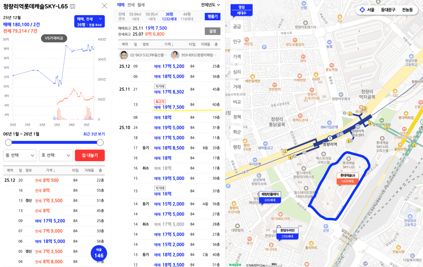Open the 랭킹 map sidebar item
423x267 pixels.
click(x=237, y=147)
